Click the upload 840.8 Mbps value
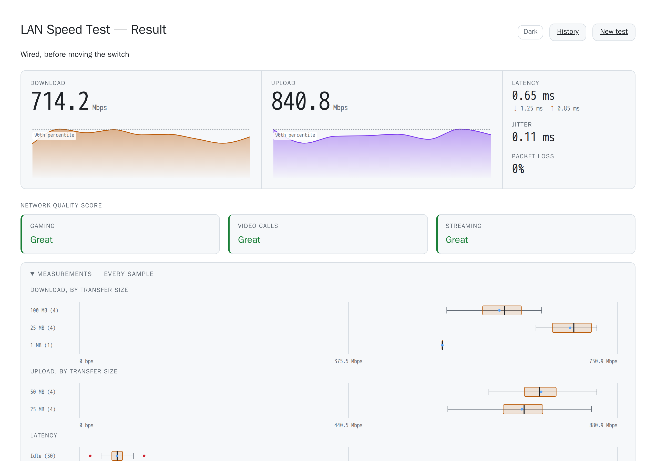Viewport: 656px width, 461px height. (x=310, y=101)
